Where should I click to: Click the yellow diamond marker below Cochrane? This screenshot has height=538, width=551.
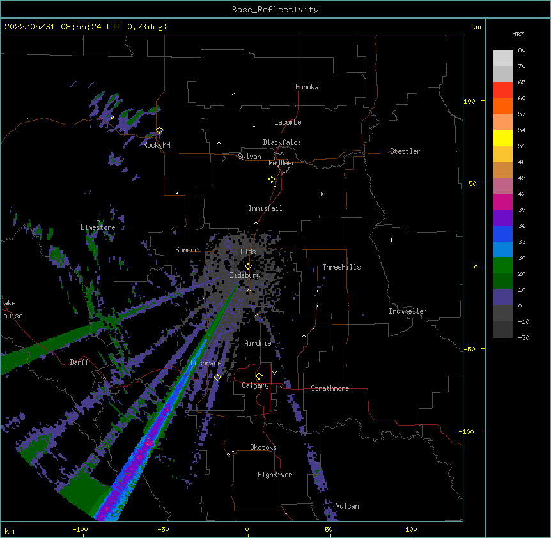[217, 377]
